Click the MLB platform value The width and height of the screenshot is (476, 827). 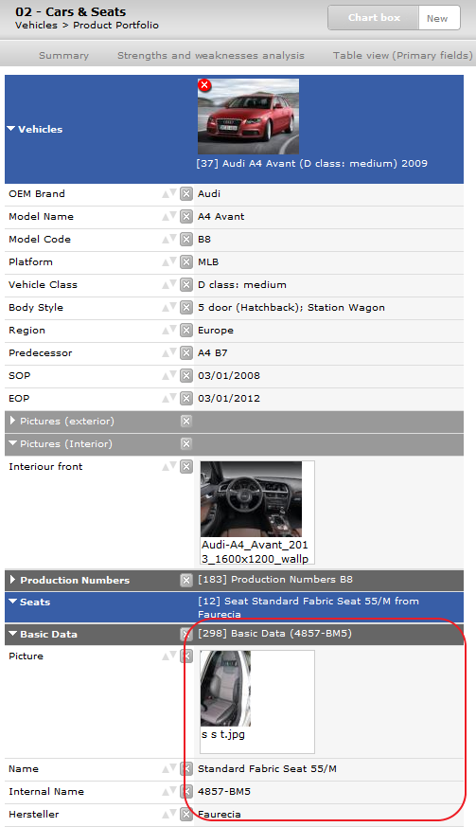click(208, 262)
